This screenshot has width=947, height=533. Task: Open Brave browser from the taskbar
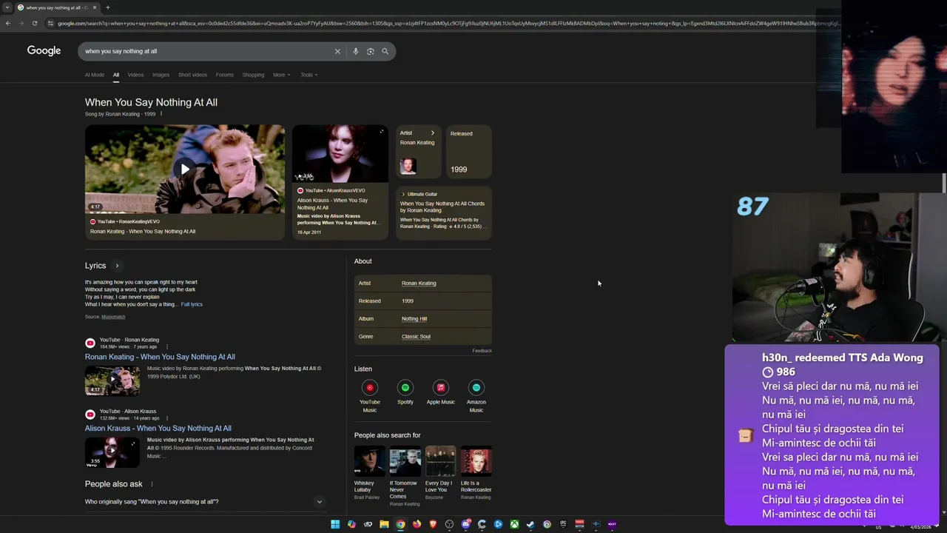[433, 524]
